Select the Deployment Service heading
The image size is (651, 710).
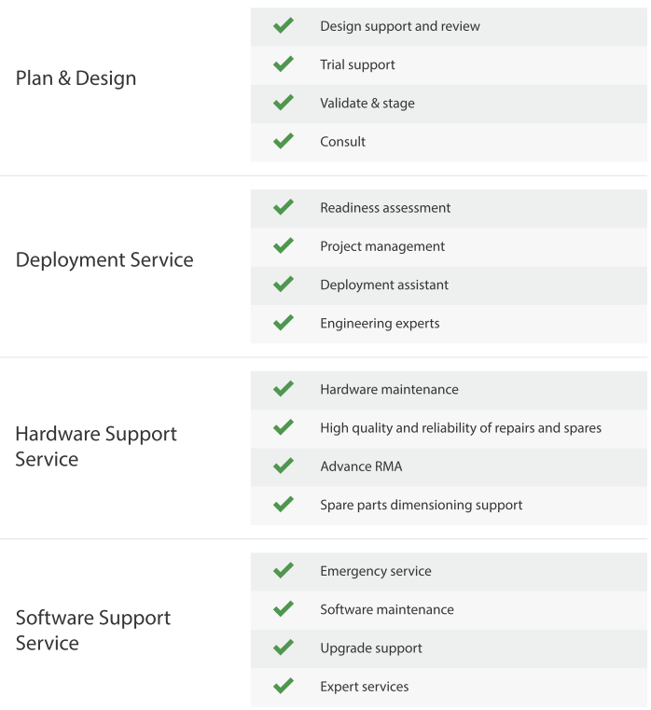pos(104,259)
